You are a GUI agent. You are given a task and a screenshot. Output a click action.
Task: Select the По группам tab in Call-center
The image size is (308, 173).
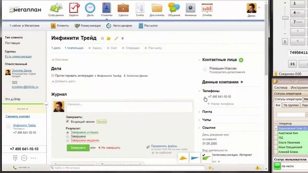tap(291, 105)
